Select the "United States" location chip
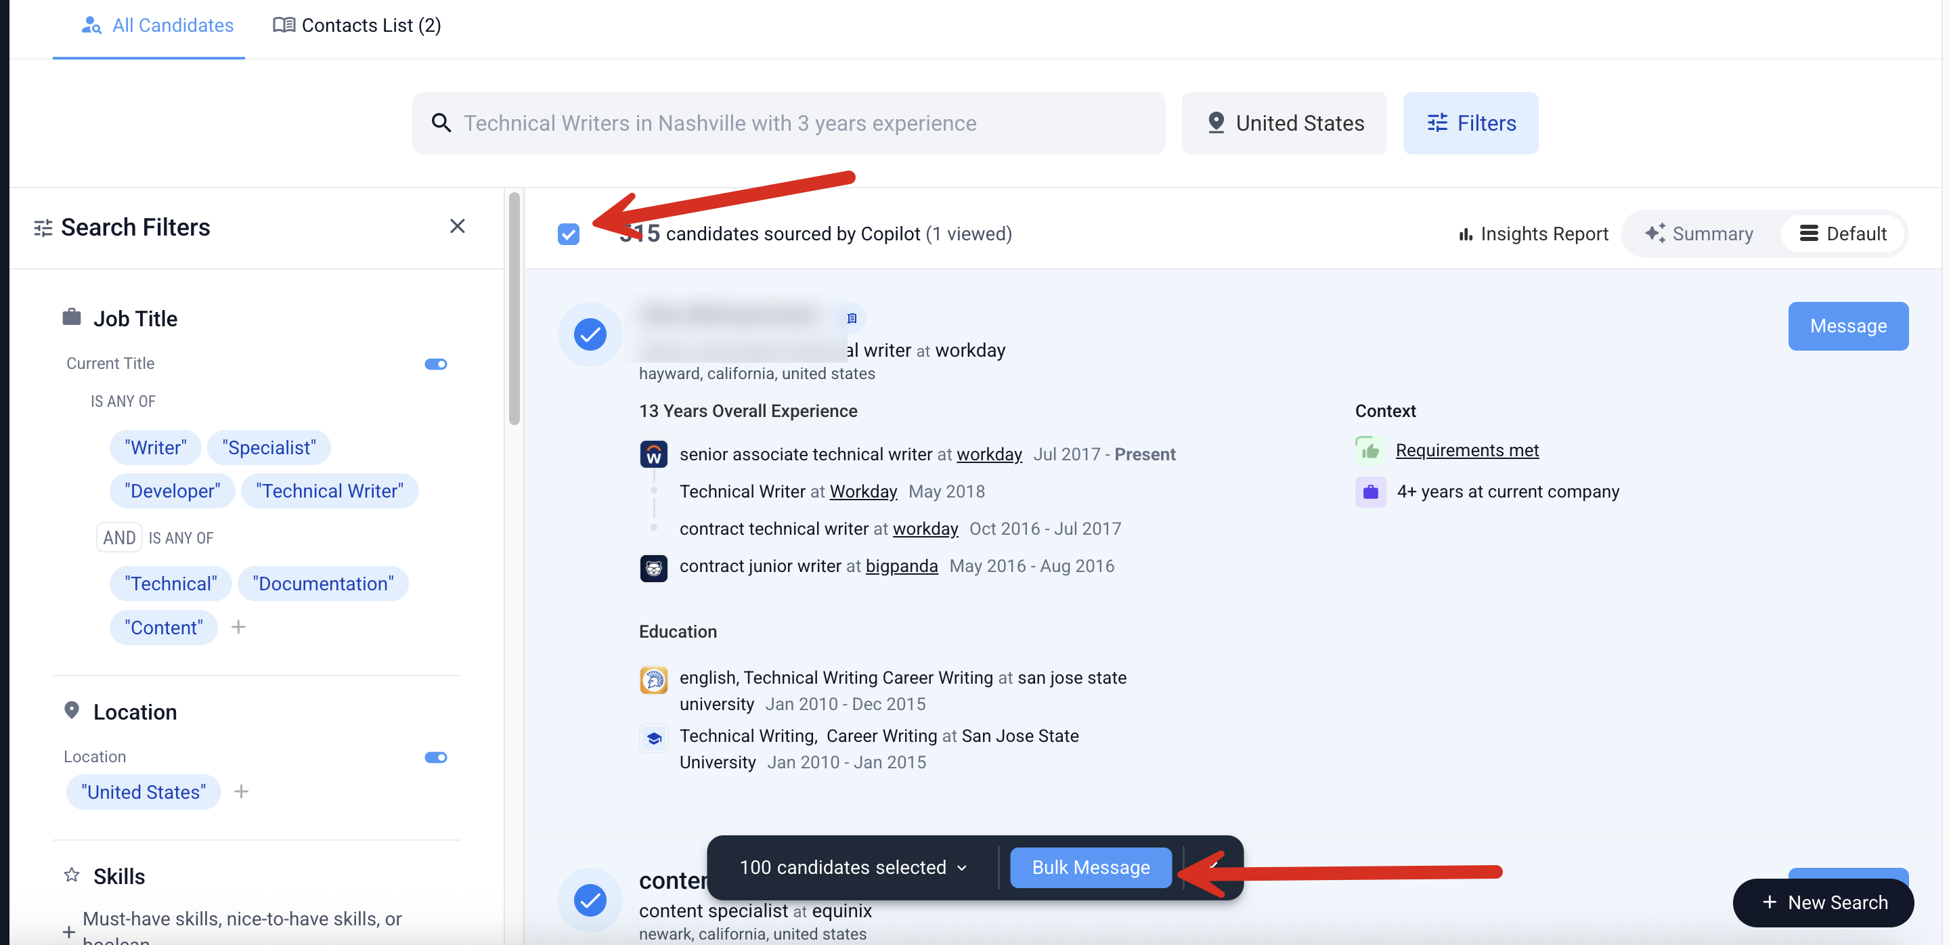This screenshot has width=1951, height=945. (x=143, y=791)
